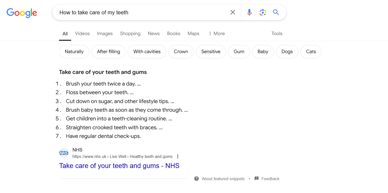Go to the Maps tab
The image size is (388, 193).
194,34
